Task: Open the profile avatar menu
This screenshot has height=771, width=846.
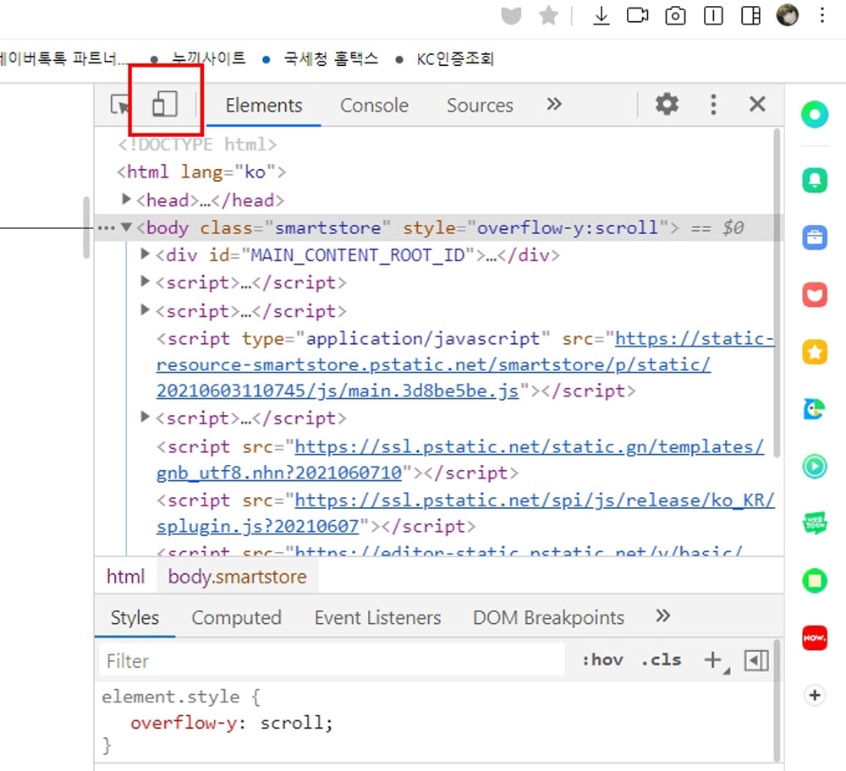Action: pos(787,15)
